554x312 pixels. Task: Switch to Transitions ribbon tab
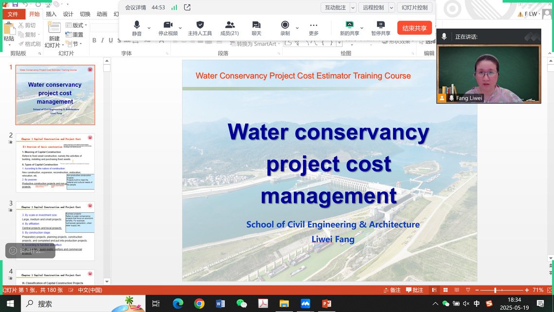point(85,14)
